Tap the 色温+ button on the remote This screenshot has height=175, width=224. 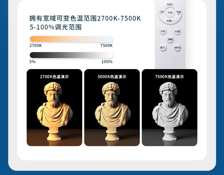pos(179,12)
